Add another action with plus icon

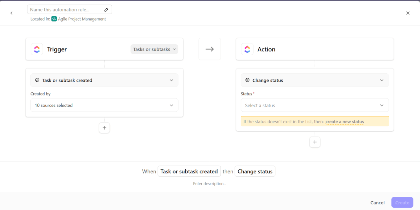(x=315, y=142)
